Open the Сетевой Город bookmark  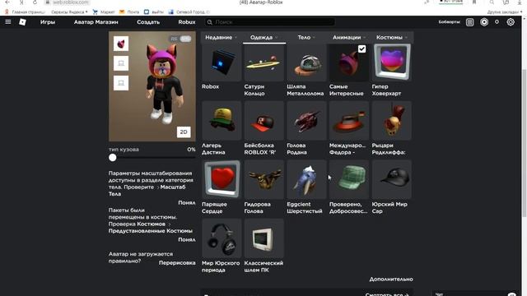pyautogui.click(x=189, y=12)
